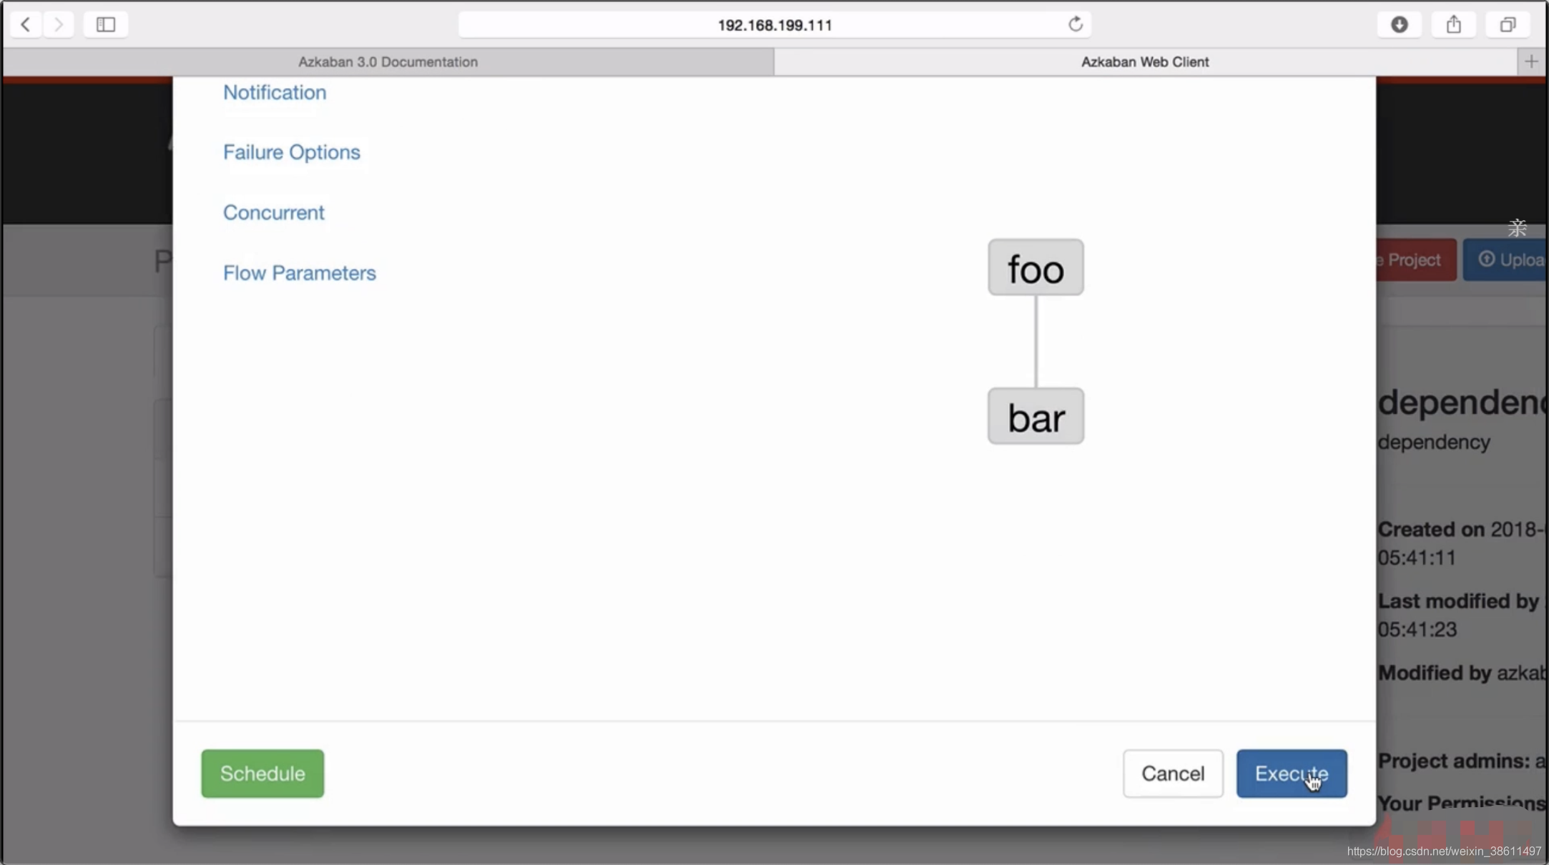Image resolution: width=1549 pixels, height=865 pixels.
Task: Click the sidebar toggle panel icon
Action: (105, 24)
